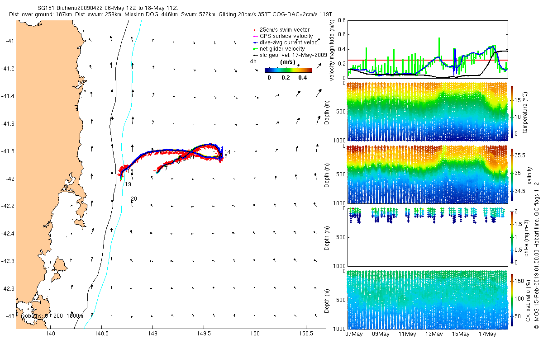Click the '1.5' tick on chl-a colorbar
The image size is (543, 339).
tap(519, 224)
